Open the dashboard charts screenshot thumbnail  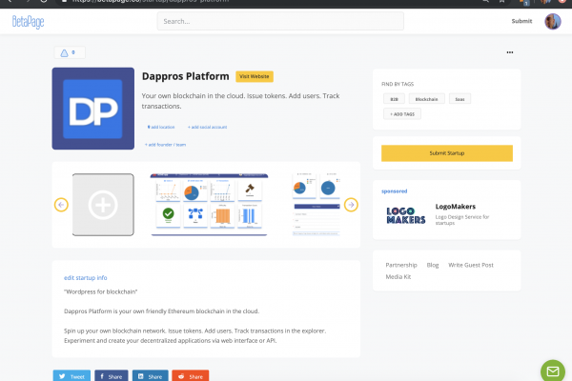209,205
